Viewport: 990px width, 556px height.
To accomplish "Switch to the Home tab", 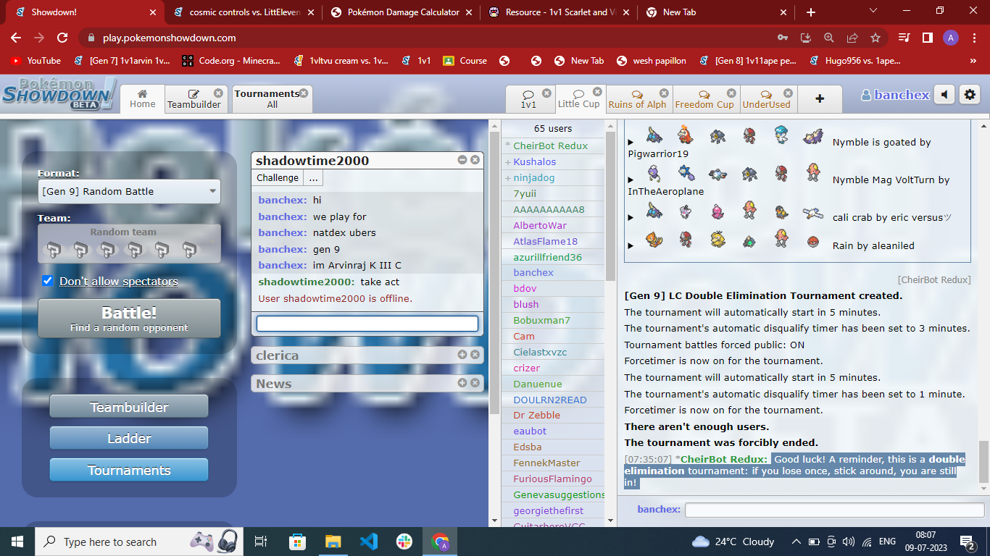I will (142, 98).
